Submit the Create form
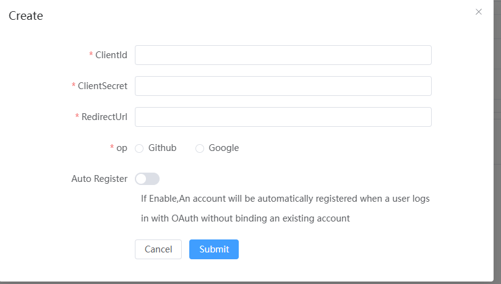 tap(214, 249)
